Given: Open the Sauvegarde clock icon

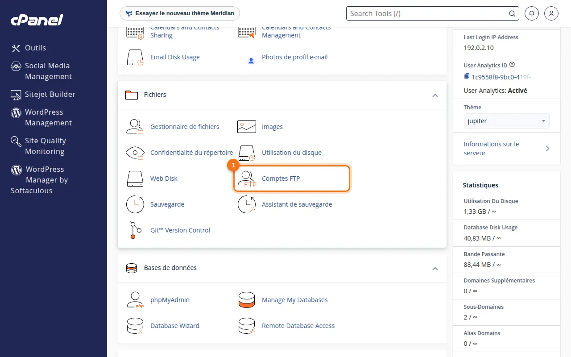Looking at the screenshot, I should pos(135,204).
